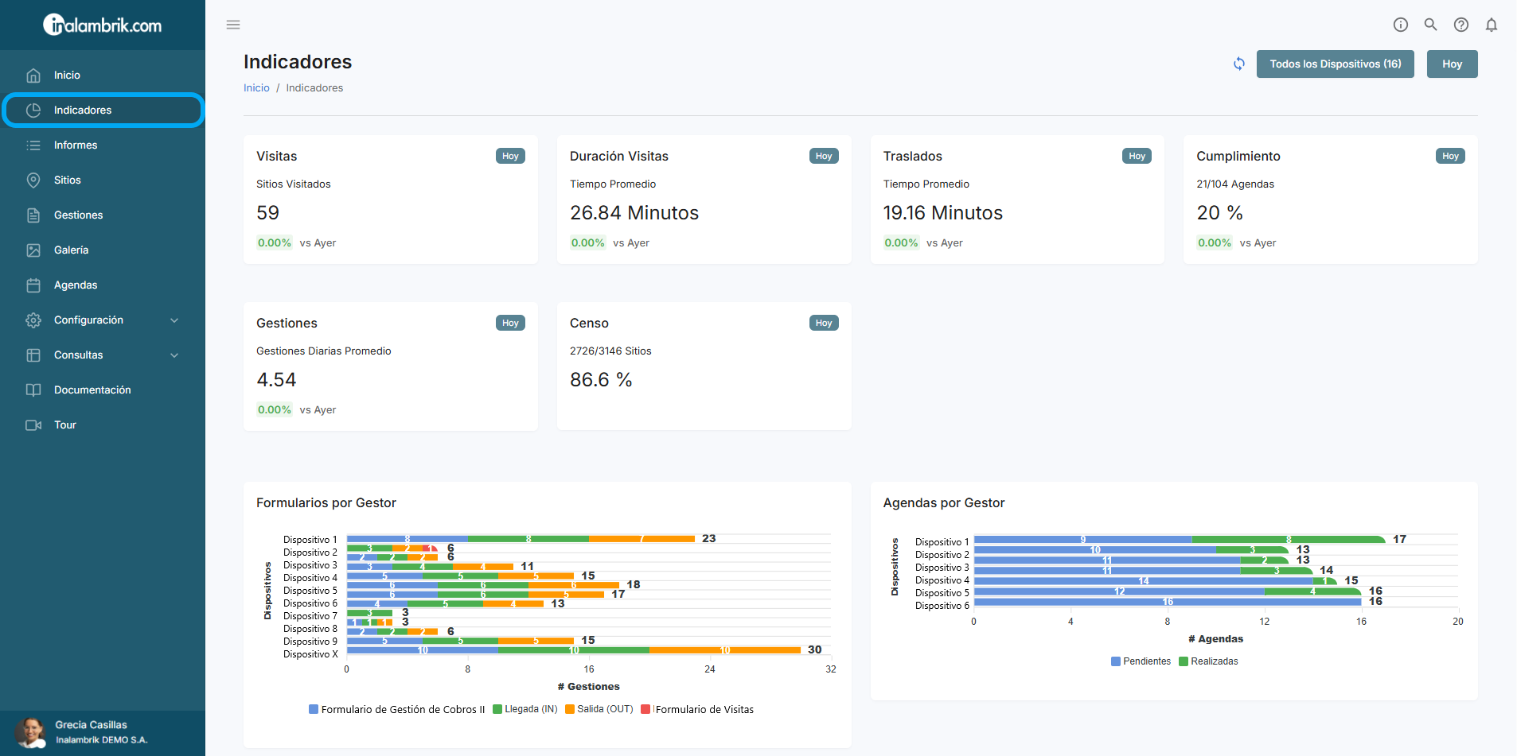Click Hoy badge on Duración Visitas card
The height and width of the screenshot is (756, 1517).
[x=824, y=156]
